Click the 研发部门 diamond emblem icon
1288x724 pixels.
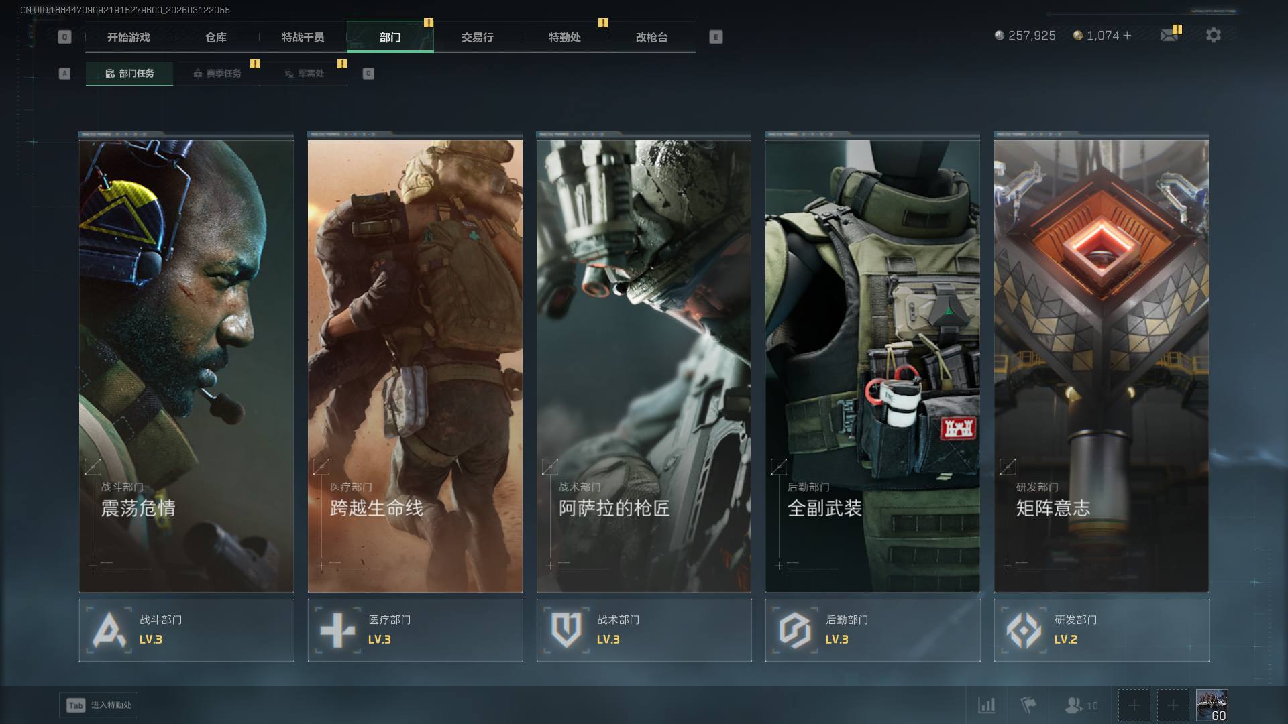[x=1024, y=630]
